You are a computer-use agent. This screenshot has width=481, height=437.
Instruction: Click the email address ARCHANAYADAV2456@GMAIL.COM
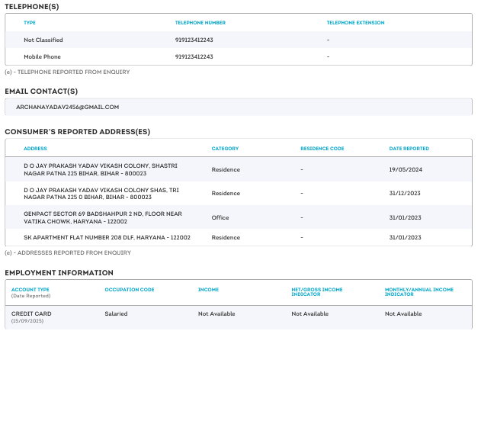pos(67,108)
